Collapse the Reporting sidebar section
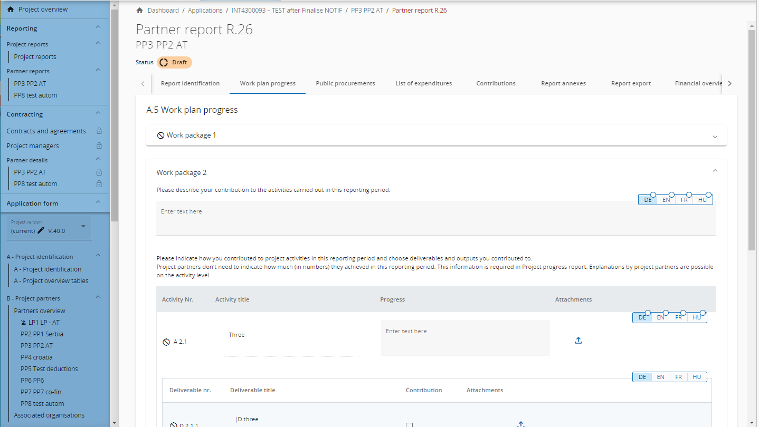The height and width of the screenshot is (427, 759). [98, 27]
